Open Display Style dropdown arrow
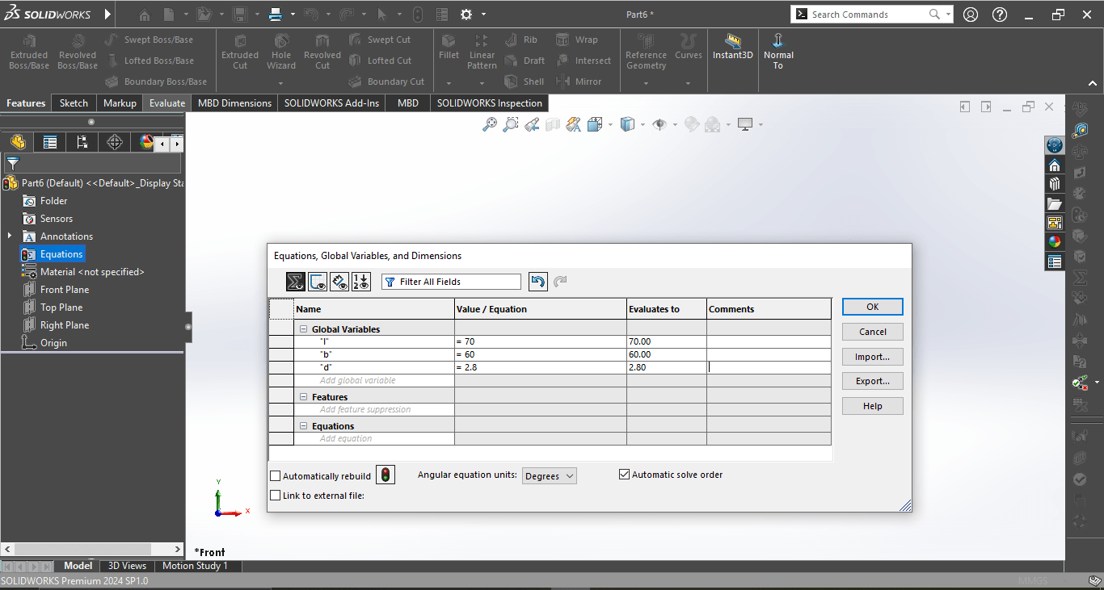1104x590 pixels. (643, 125)
